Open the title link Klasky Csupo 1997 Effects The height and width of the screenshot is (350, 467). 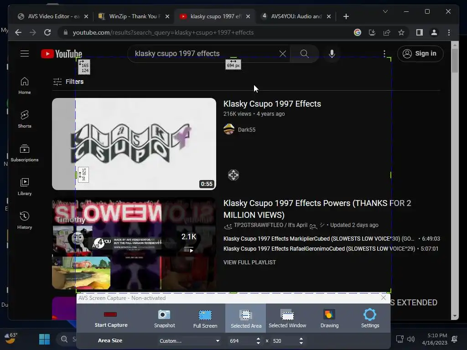click(272, 104)
